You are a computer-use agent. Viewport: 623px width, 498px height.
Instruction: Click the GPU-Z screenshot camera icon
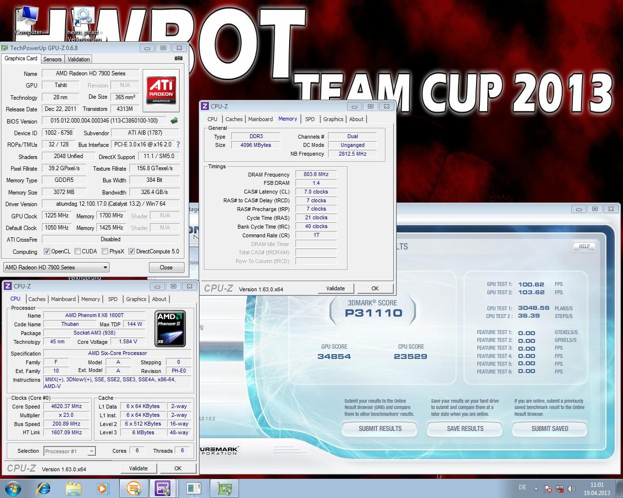tap(179, 58)
